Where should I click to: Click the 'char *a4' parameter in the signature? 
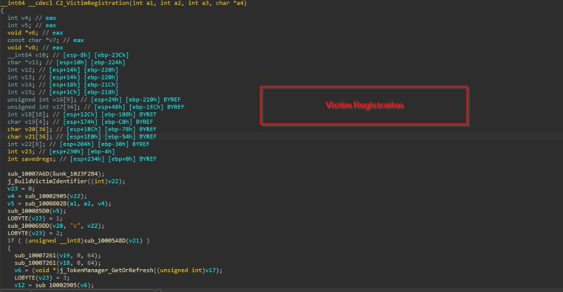(230, 3)
